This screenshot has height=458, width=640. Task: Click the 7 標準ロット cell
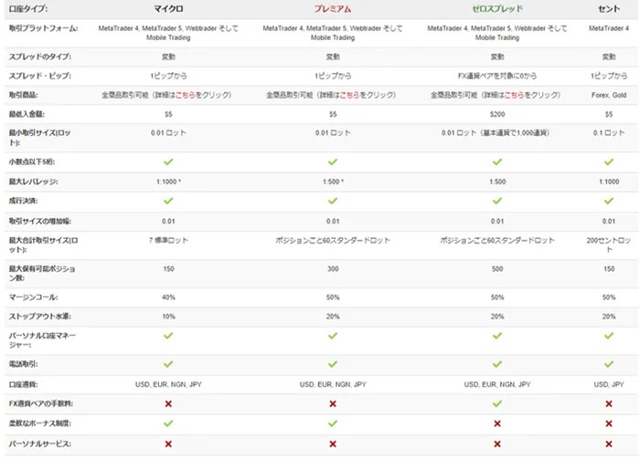click(x=168, y=241)
